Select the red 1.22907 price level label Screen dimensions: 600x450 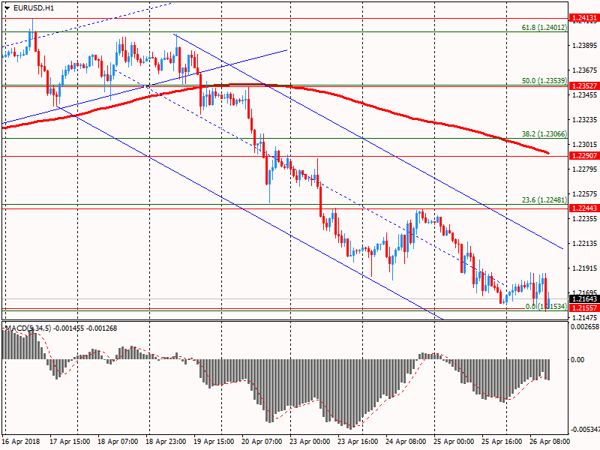(x=584, y=156)
